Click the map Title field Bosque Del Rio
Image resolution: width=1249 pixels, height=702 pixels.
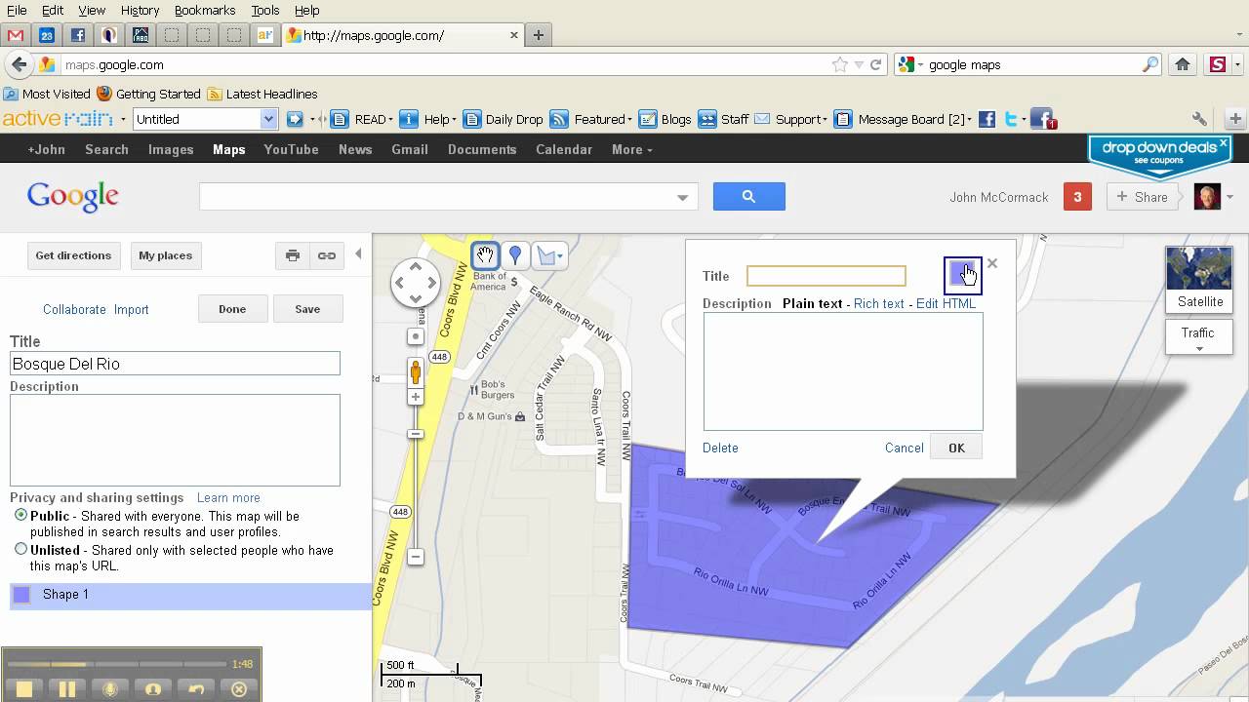click(x=175, y=364)
